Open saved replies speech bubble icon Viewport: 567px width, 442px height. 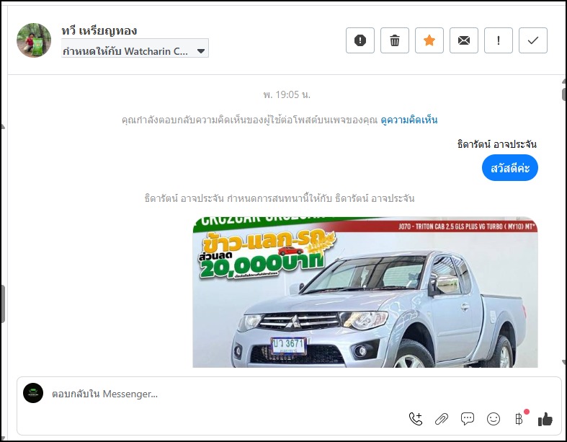(x=467, y=419)
